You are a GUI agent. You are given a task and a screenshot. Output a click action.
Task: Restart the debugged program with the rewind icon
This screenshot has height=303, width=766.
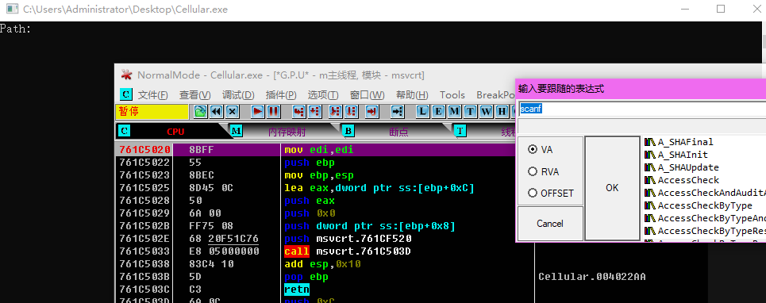217,112
